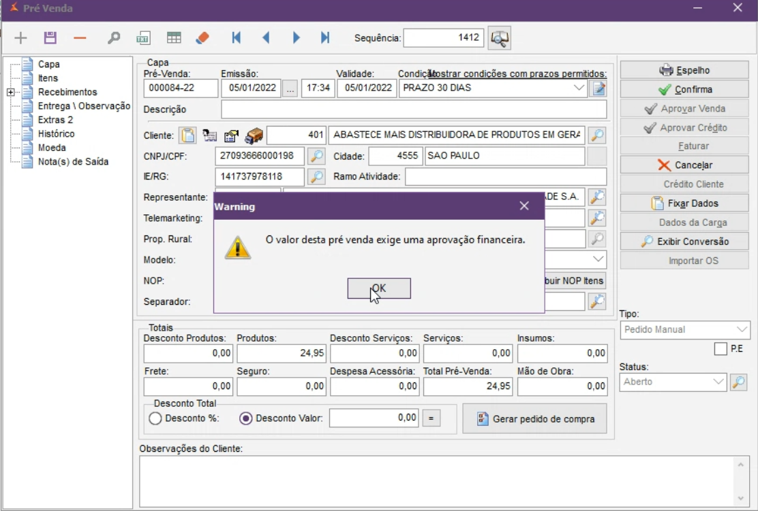Click the magnifier at the end of the Telemarketing row

point(597,218)
